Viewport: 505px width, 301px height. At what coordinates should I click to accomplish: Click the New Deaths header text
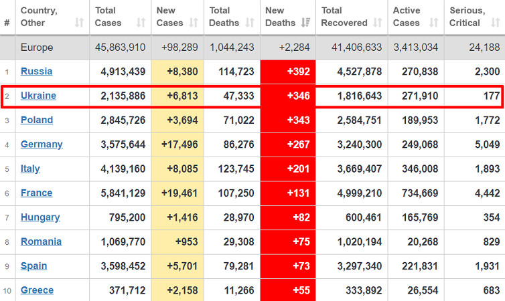pyautogui.click(x=280, y=17)
